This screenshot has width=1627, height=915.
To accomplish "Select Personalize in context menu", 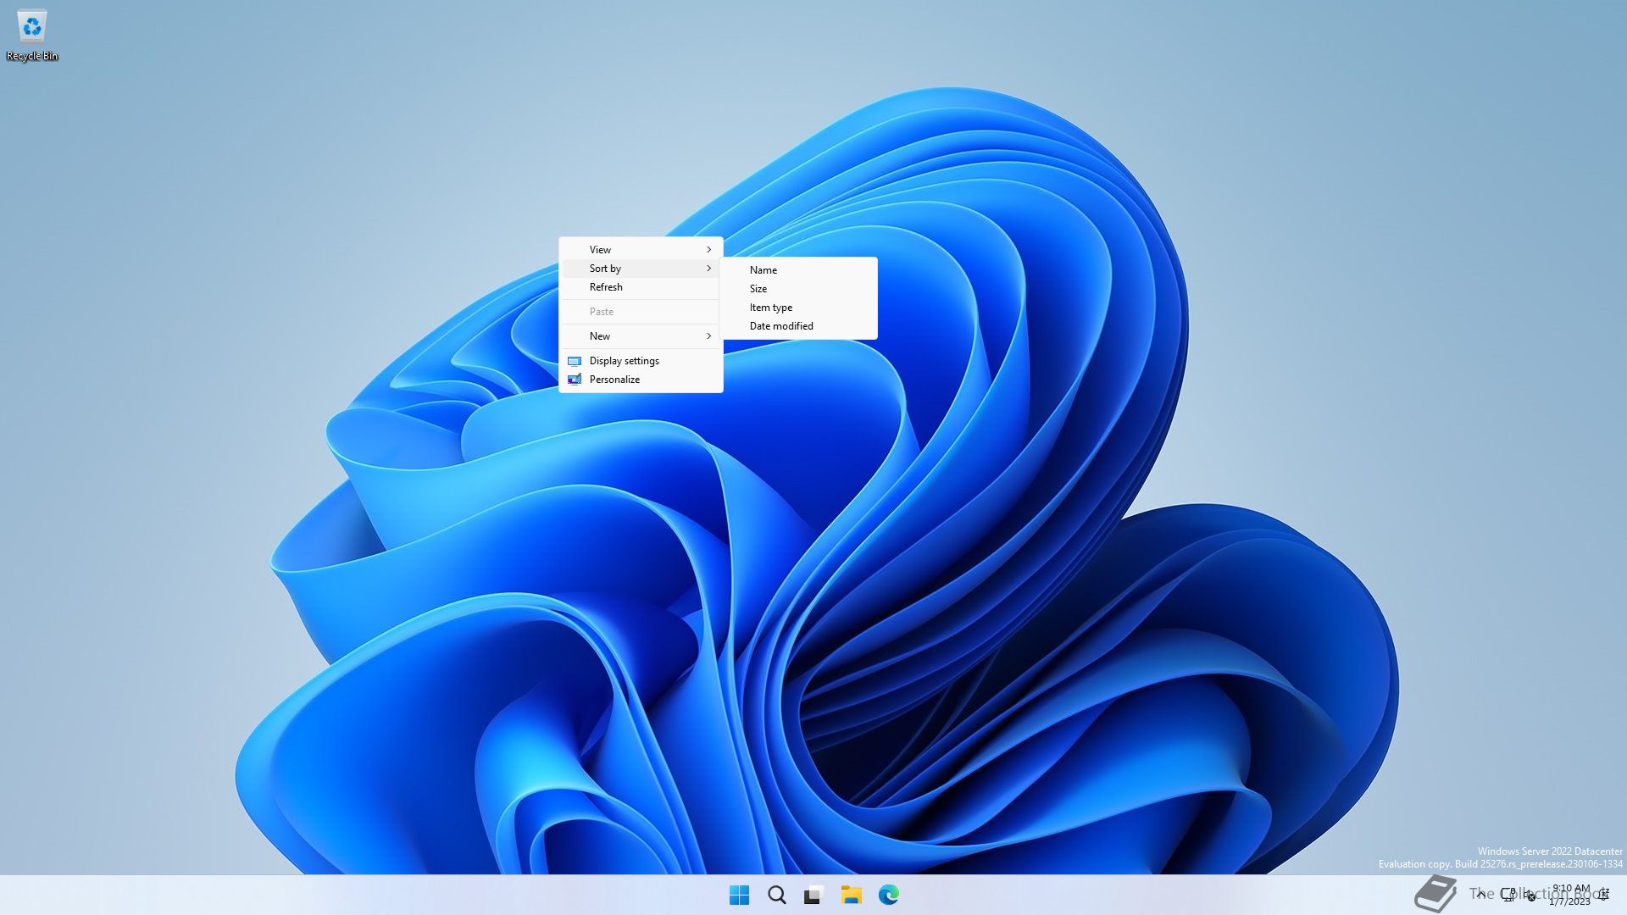I will (x=614, y=380).
